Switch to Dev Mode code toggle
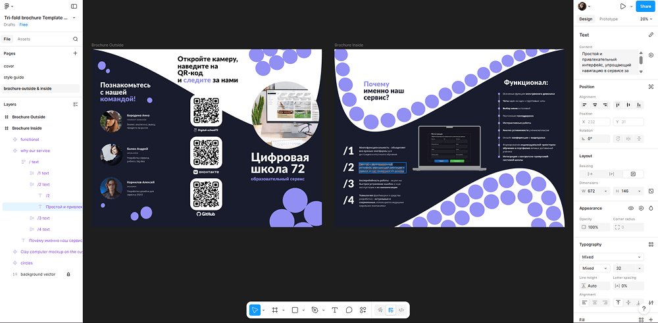 click(401, 311)
